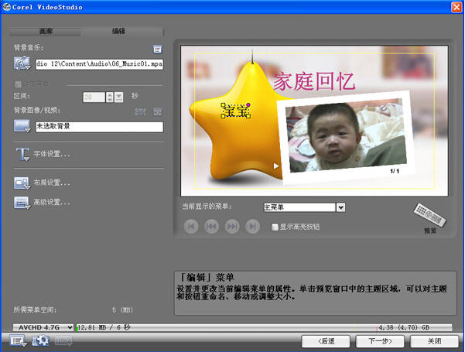465x352 pixels.
Task: Open the layout settings icon
Action: (22, 183)
